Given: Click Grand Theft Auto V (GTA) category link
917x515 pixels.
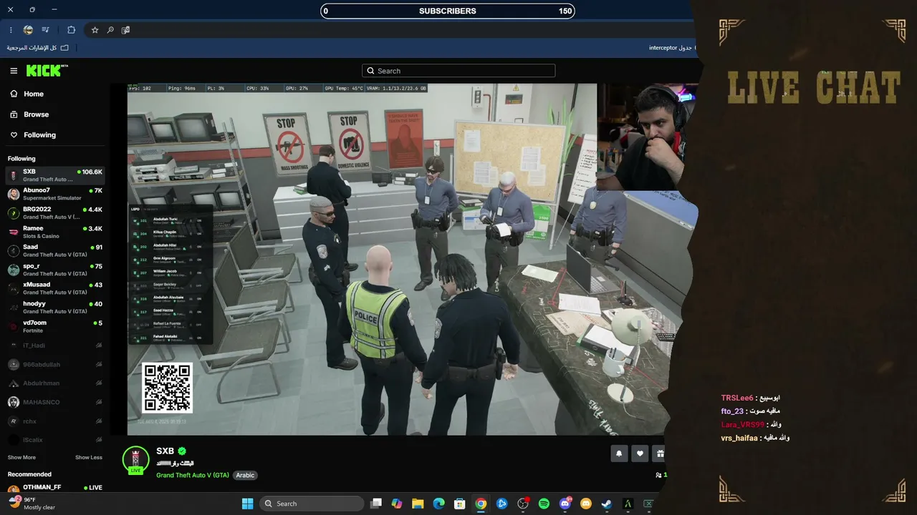Looking at the screenshot, I should (x=193, y=475).
